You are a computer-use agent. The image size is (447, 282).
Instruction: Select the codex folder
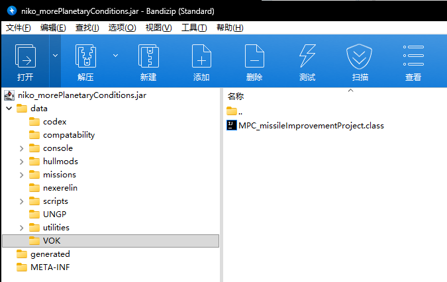pos(55,122)
